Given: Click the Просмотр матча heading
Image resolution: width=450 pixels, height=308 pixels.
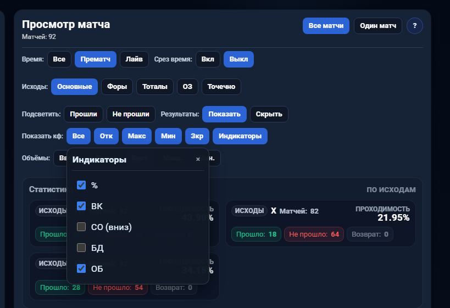Looking at the screenshot, I should pos(66,24).
